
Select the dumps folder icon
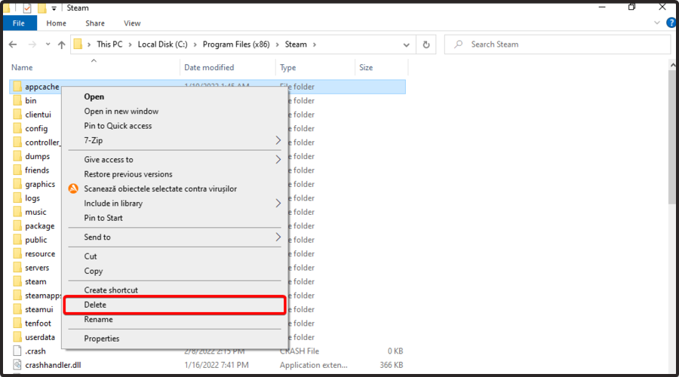[x=17, y=156]
